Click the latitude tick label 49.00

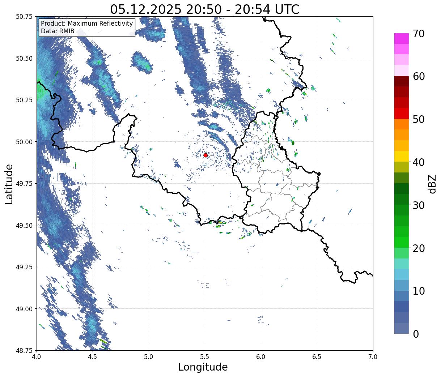point(25,309)
